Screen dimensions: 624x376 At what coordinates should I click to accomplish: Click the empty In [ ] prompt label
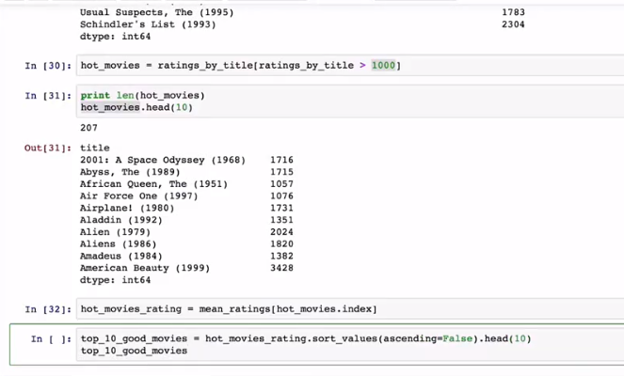click(52, 339)
